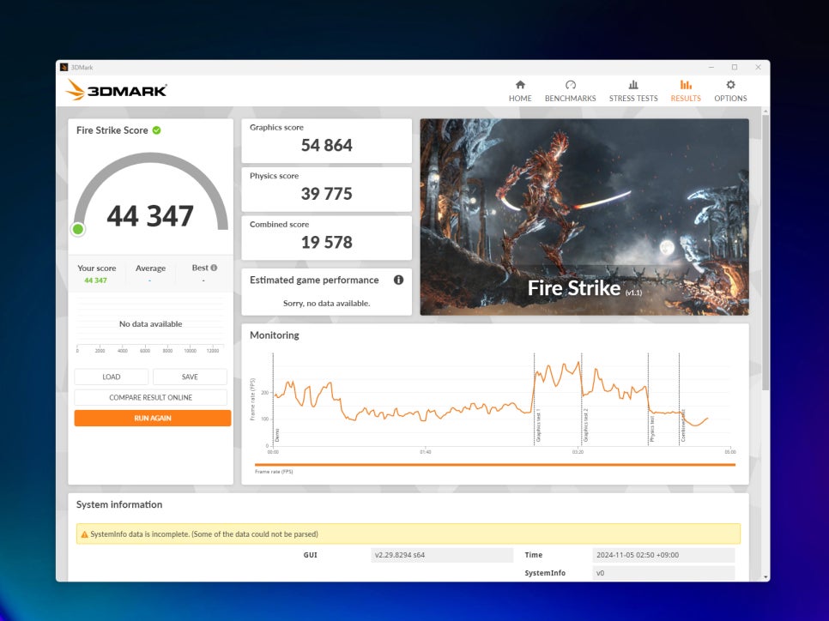Click the 'SystemInfo data is incomplete' warning banner
This screenshot has width=829, height=621.
[408, 534]
